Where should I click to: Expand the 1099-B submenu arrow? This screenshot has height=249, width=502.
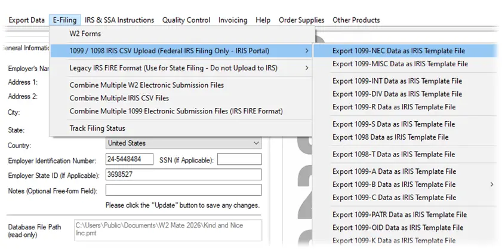[x=492, y=185]
